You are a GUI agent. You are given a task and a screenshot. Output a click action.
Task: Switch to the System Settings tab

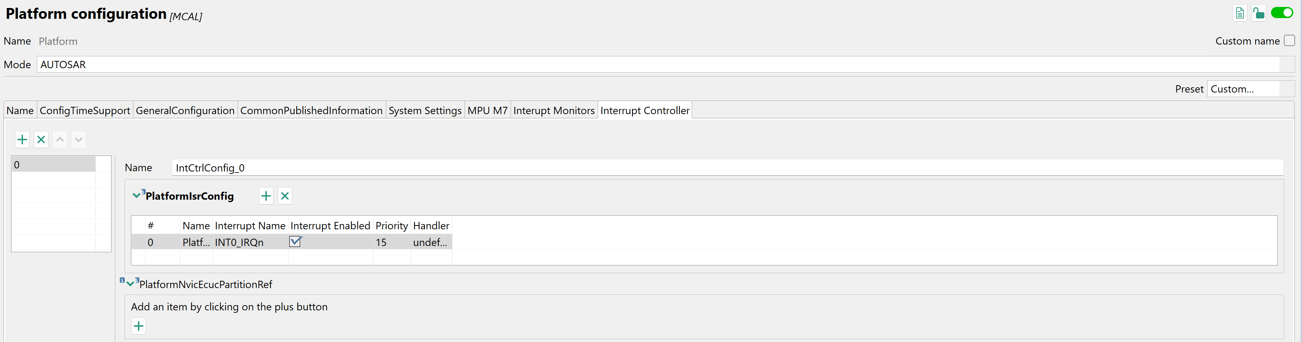(425, 111)
